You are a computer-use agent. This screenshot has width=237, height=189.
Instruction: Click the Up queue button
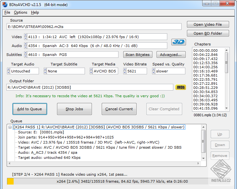[220, 134]
